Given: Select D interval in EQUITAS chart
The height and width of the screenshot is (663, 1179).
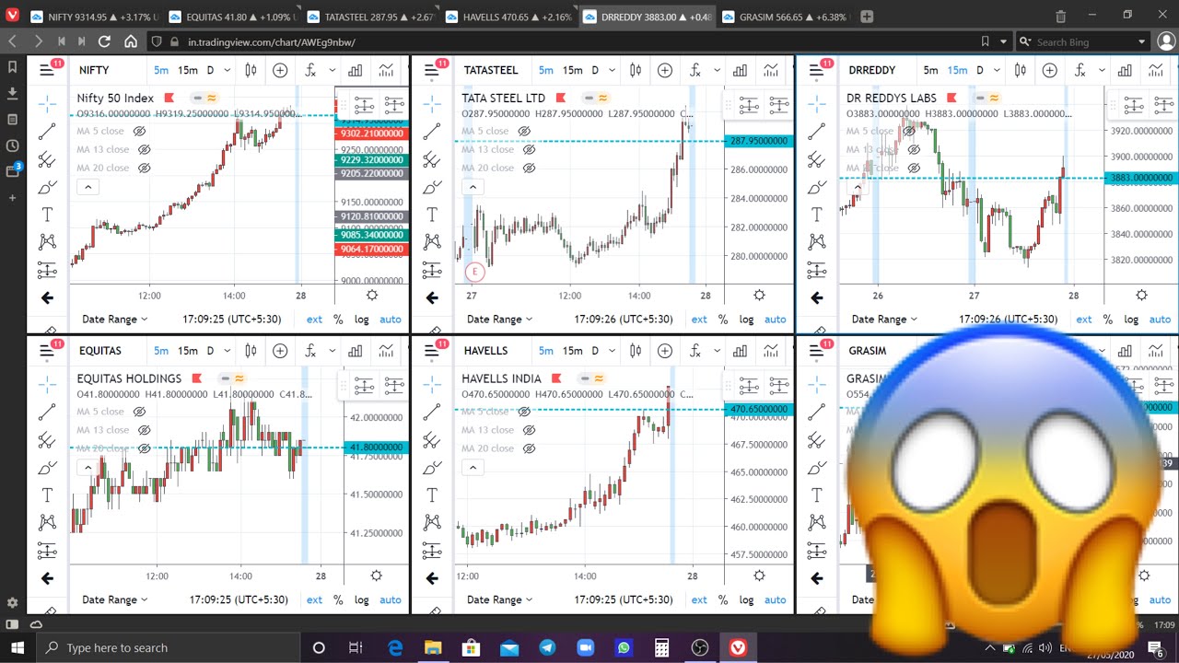Looking at the screenshot, I should click(x=210, y=351).
